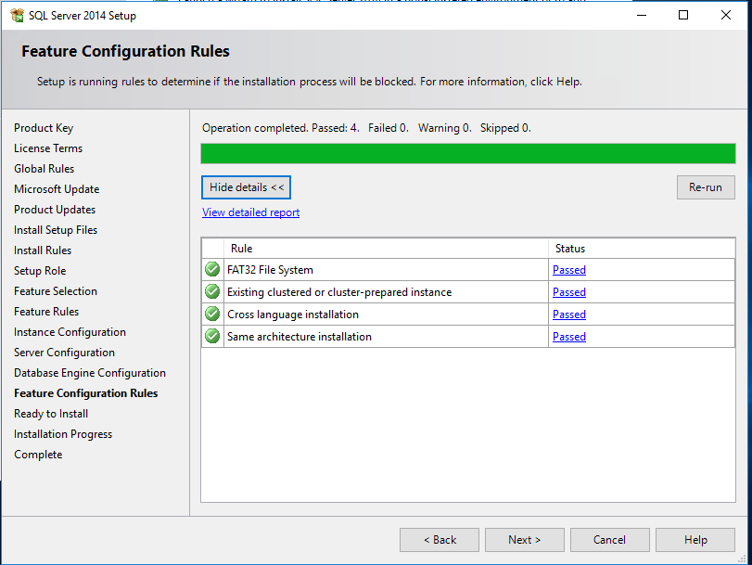Open Passed status for Same architecture installation
Viewport: 752px width, 565px height.
coord(569,337)
